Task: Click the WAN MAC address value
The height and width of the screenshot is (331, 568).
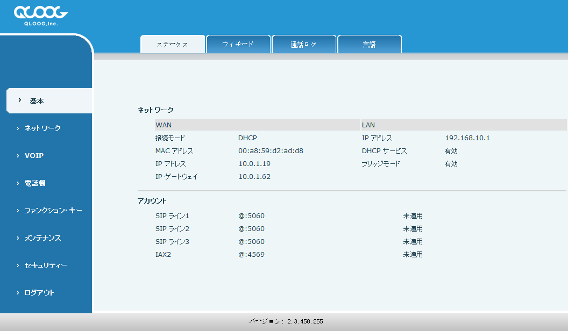Action: click(271, 151)
